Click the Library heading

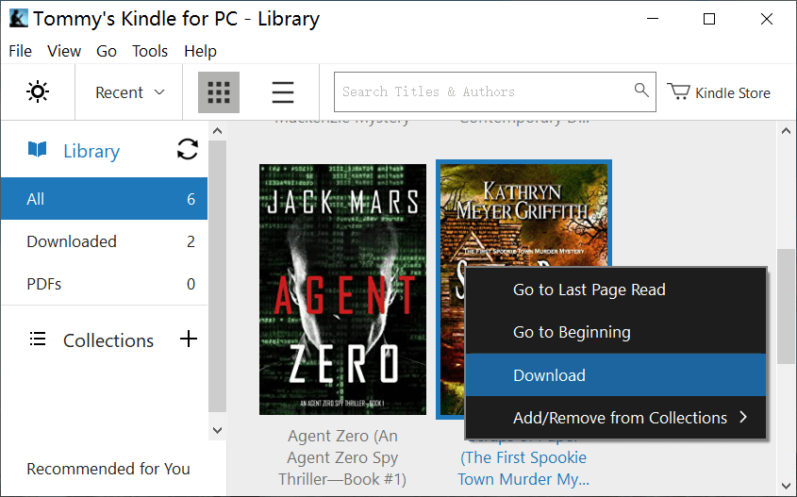(x=91, y=151)
